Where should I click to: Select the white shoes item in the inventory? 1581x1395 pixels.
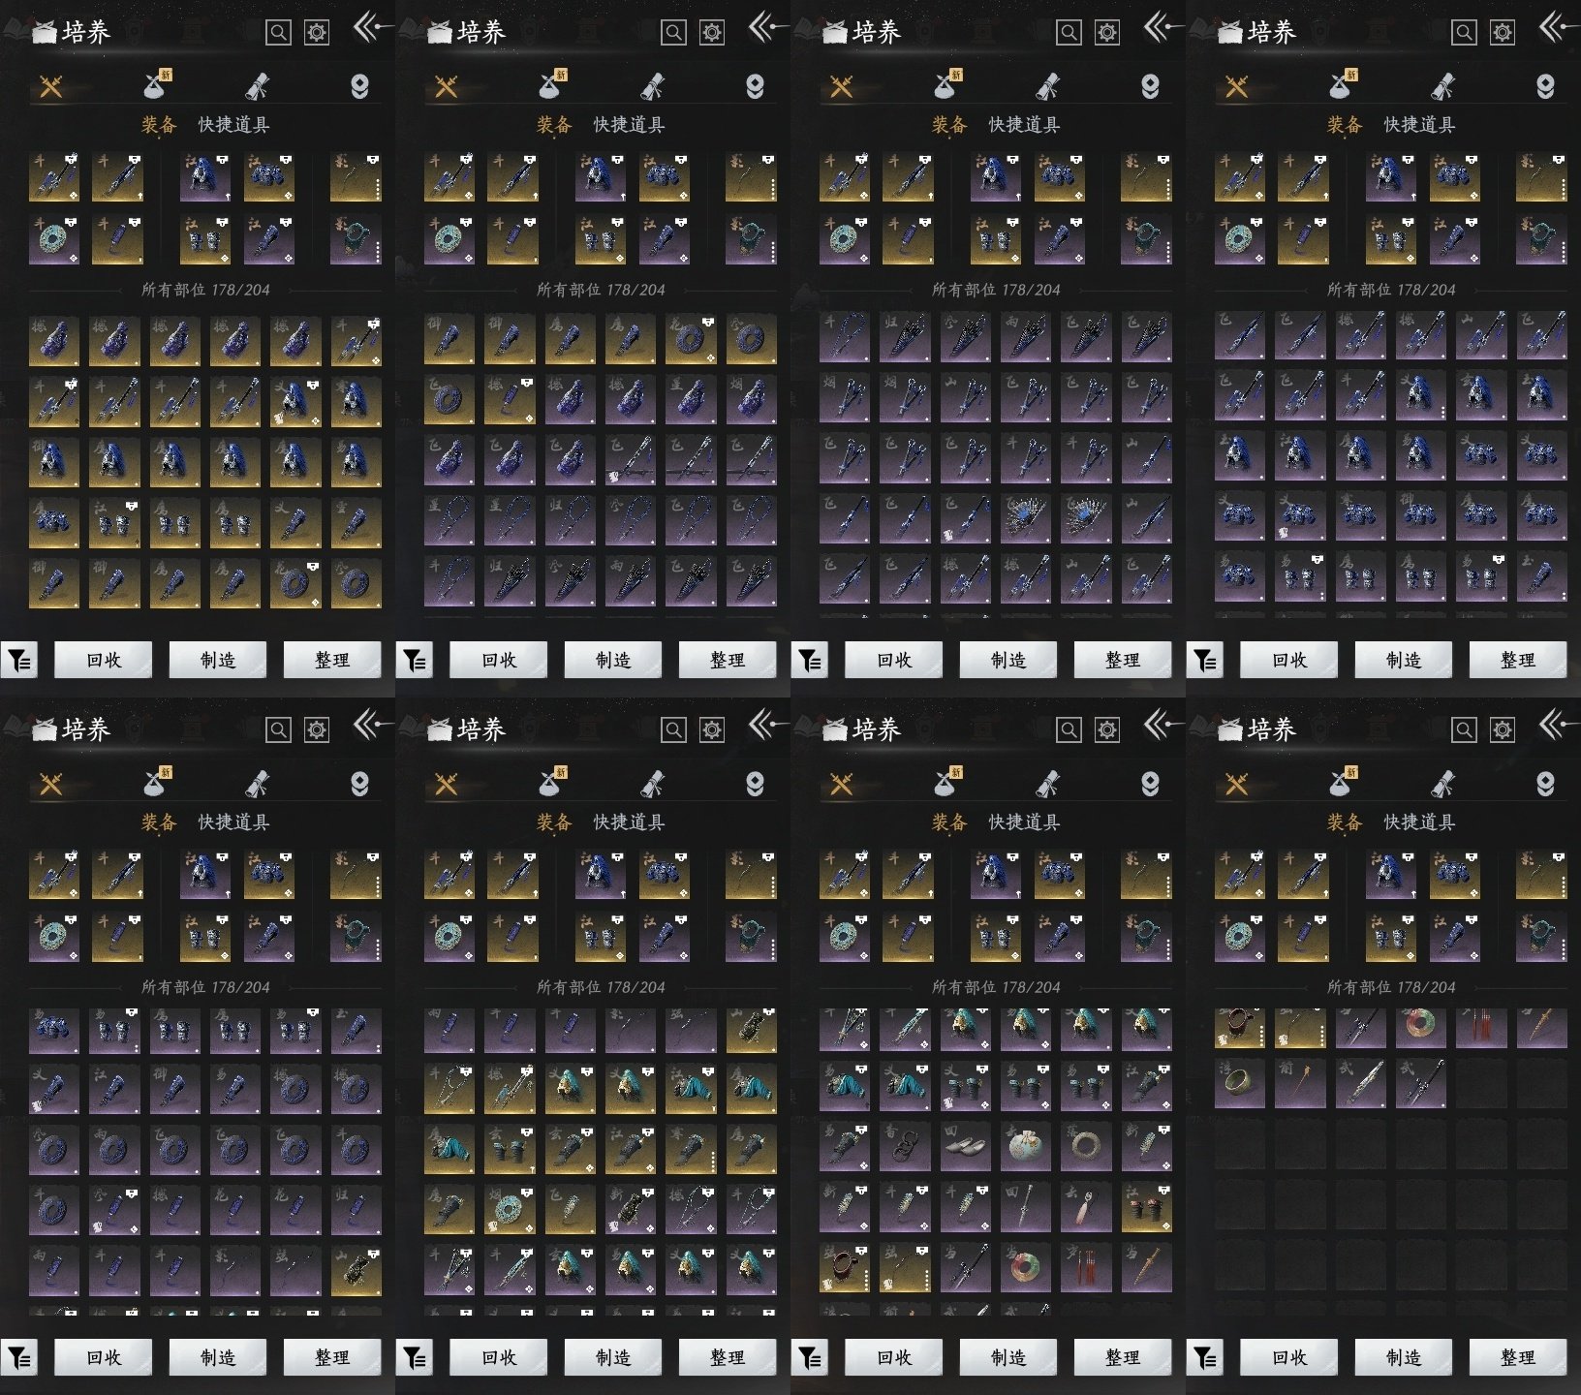click(965, 1147)
